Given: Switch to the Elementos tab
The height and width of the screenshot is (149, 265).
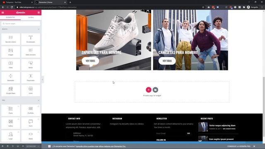Looking at the screenshot, I should (x=10, y=17).
